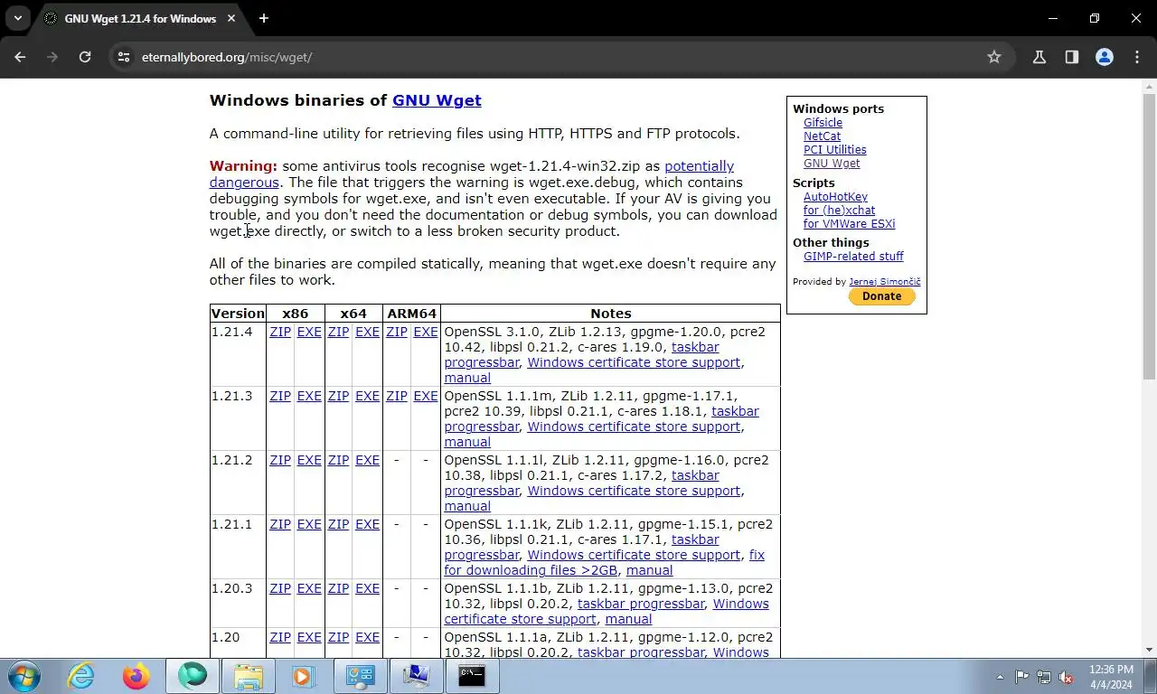Open 1.21.2 taskbar progressbar link
The image size is (1157, 694).
coord(581,483)
